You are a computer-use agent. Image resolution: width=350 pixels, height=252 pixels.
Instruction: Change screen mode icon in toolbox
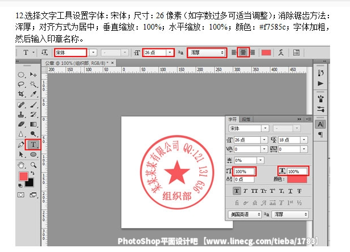point(33,195)
